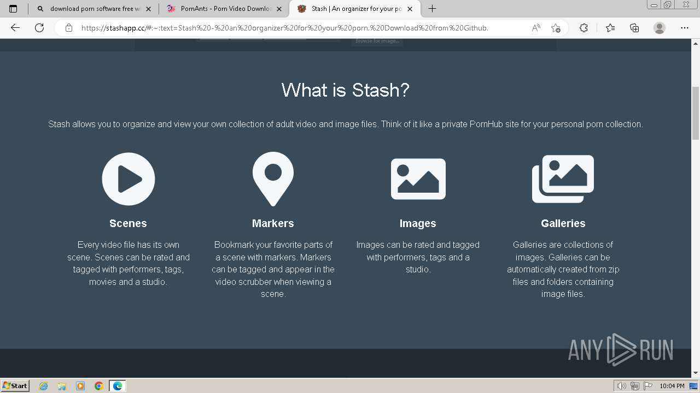Click the page vertical scrollbar thumb
This screenshot has width=700, height=393.
click(x=696, y=113)
